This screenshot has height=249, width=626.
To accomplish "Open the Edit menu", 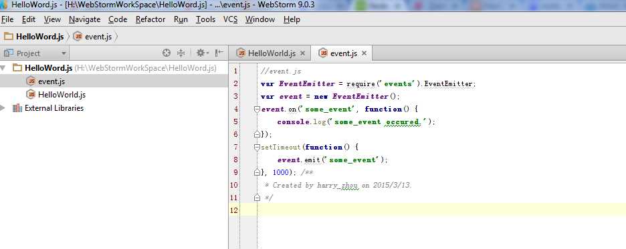I will (x=28, y=19).
